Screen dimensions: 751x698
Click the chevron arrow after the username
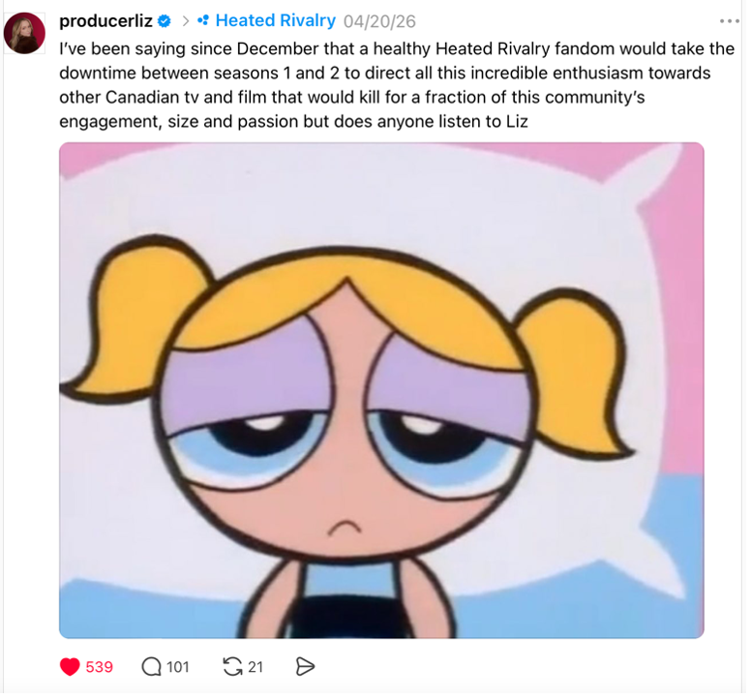coord(184,20)
